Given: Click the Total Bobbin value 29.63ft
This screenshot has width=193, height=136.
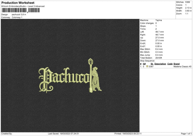Looking at the screenshot, I should click(159, 58).
